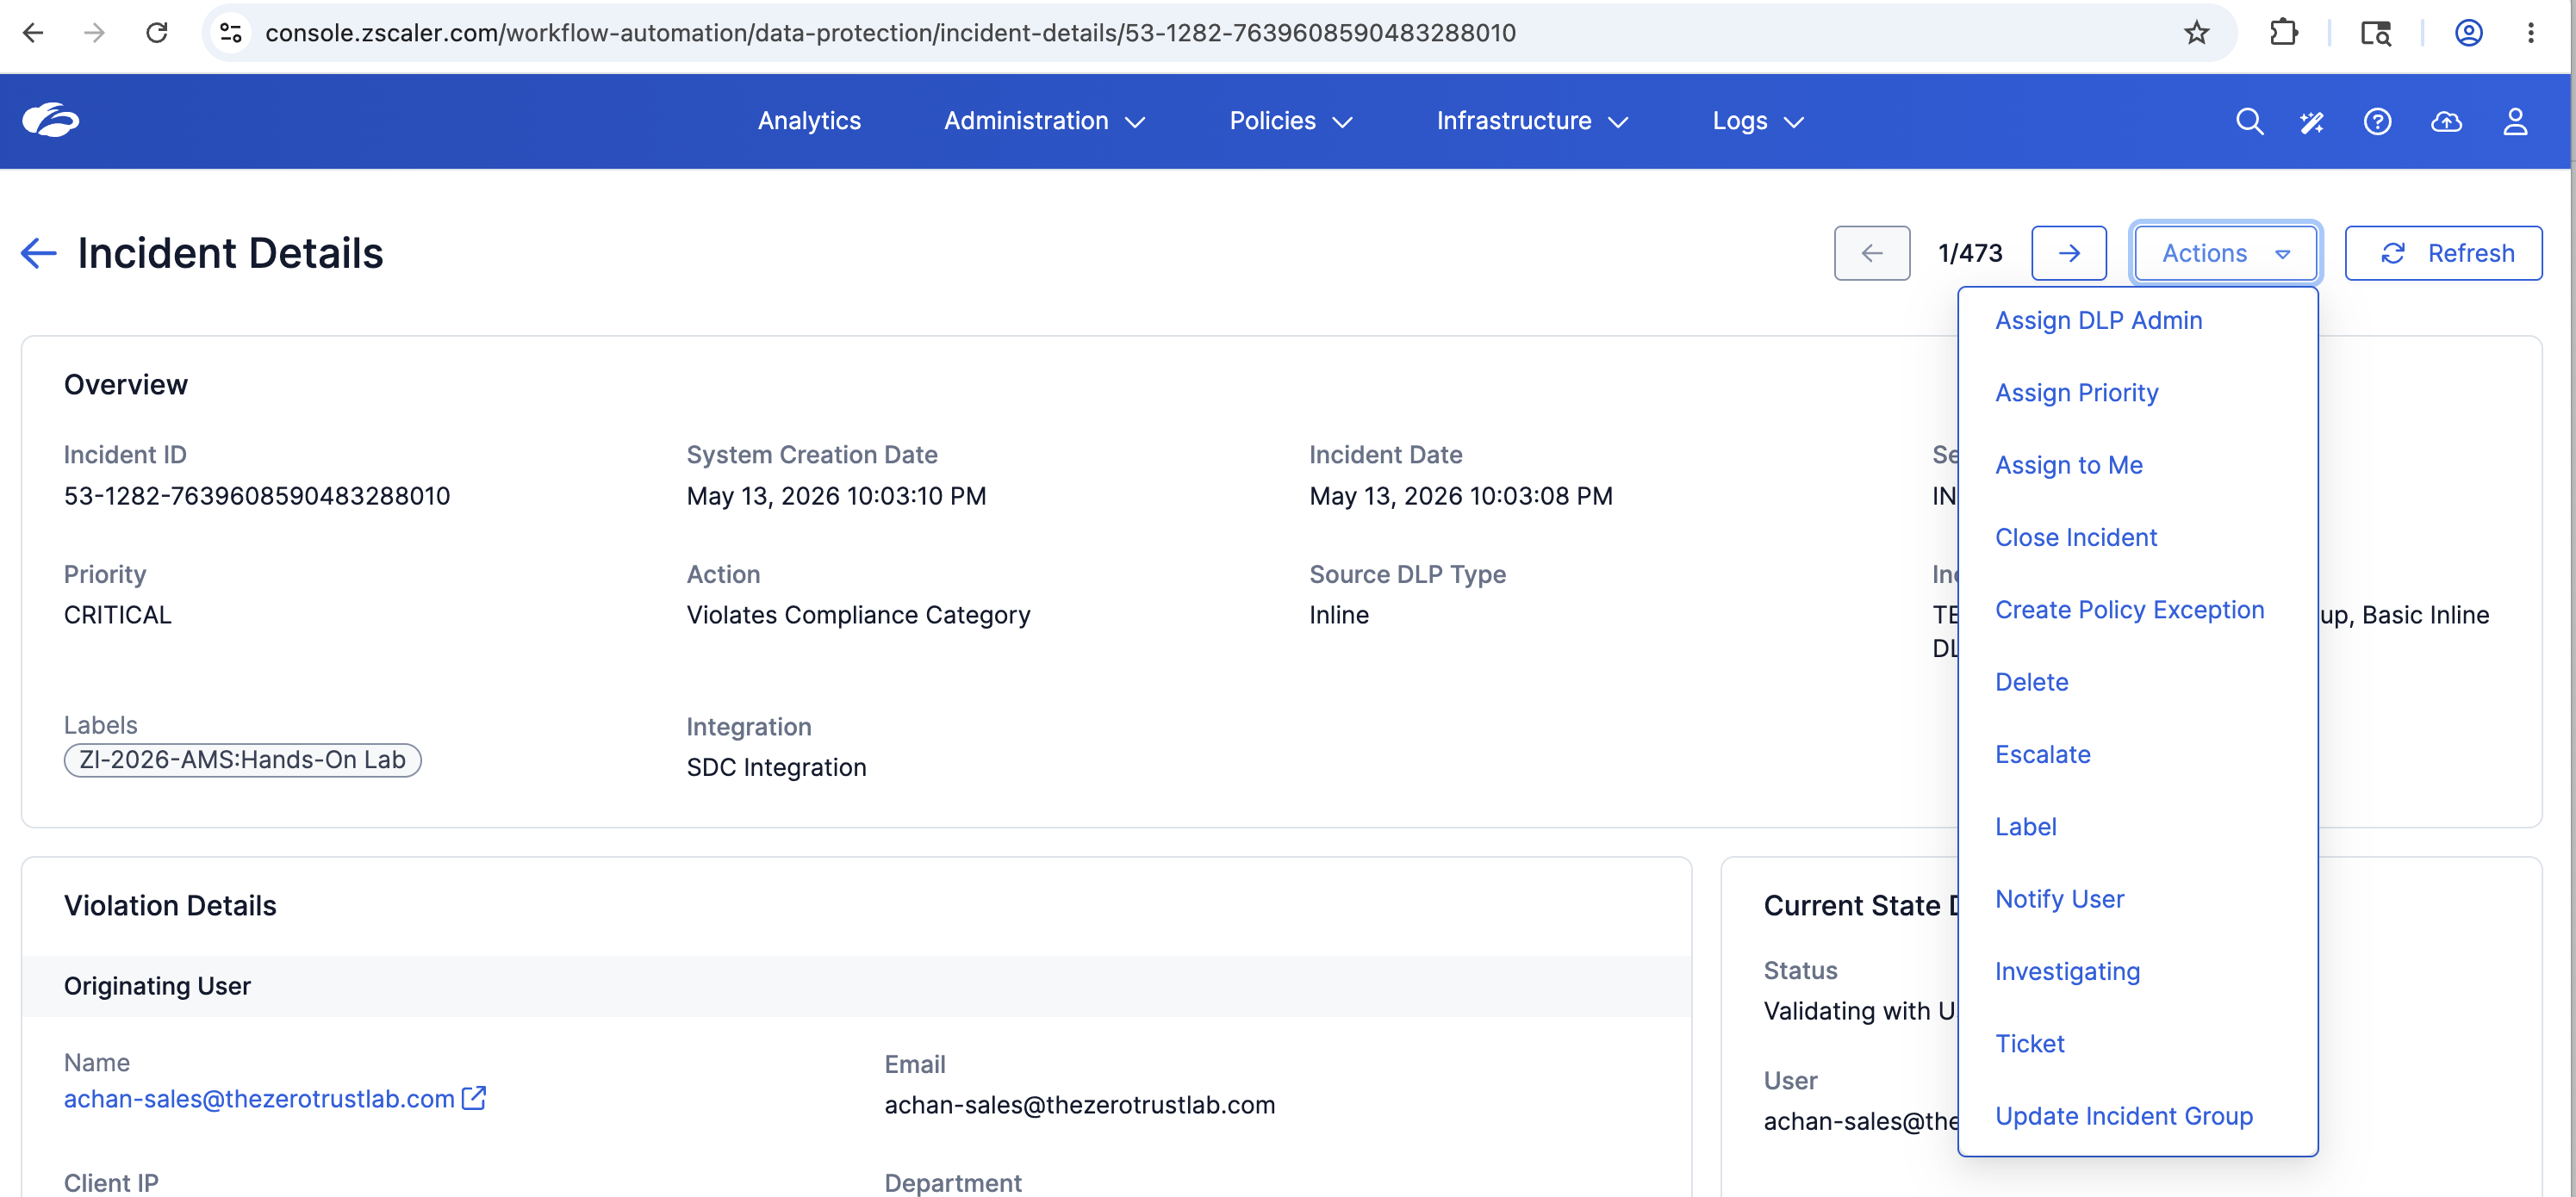Collapse the Actions dropdown
This screenshot has width=2576, height=1197.
coord(2225,253)
